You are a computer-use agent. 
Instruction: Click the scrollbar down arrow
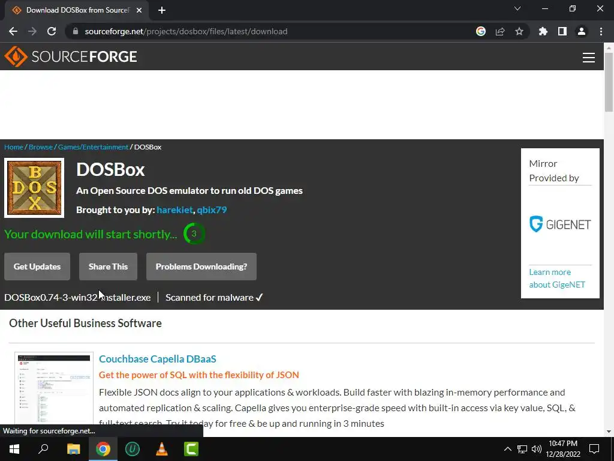click(x=609, y=432)
